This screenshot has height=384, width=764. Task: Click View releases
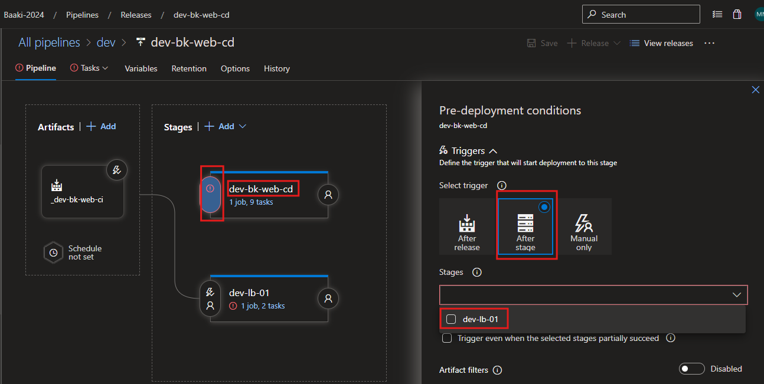[661, 43]
